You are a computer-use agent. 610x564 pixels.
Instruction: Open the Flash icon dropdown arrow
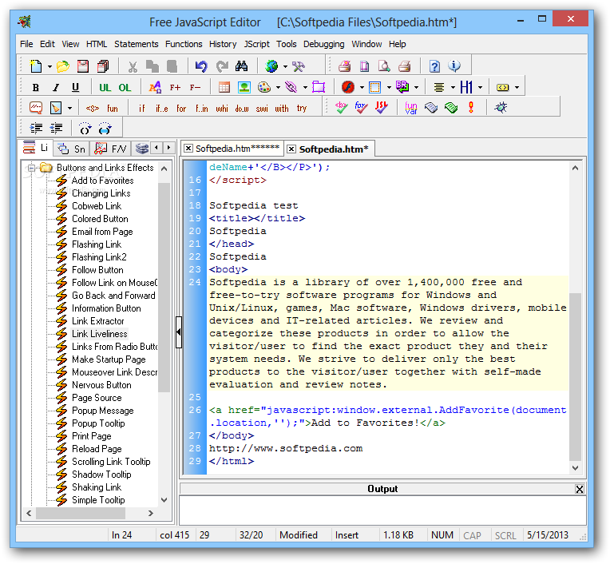coord(362,88)
